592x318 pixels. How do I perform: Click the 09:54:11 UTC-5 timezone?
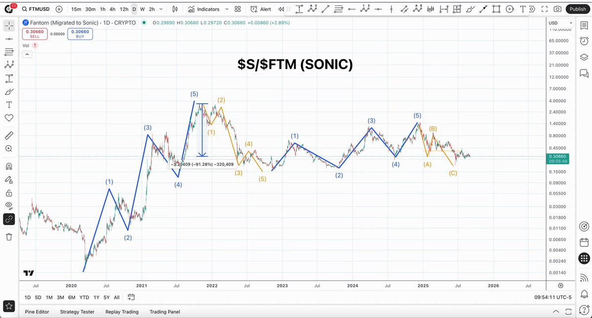tap(553, 297)
